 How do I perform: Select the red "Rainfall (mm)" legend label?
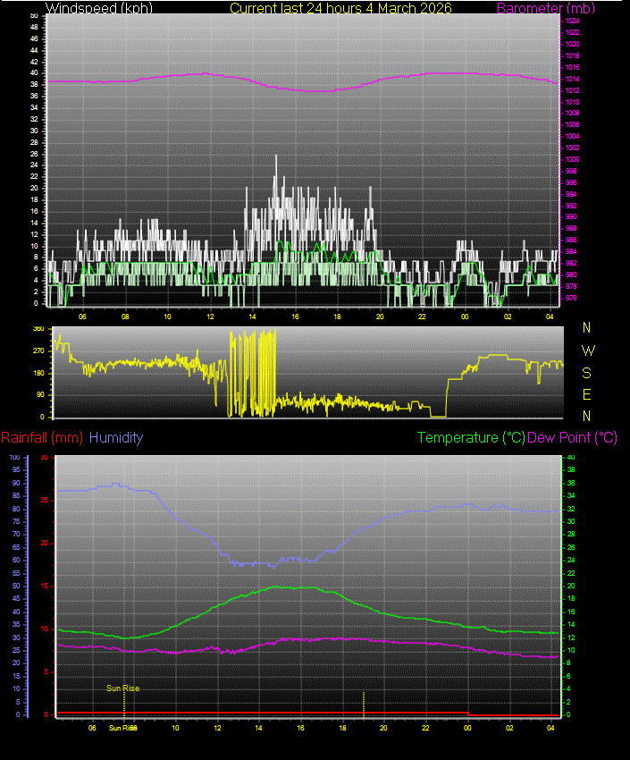click(42, 438)
